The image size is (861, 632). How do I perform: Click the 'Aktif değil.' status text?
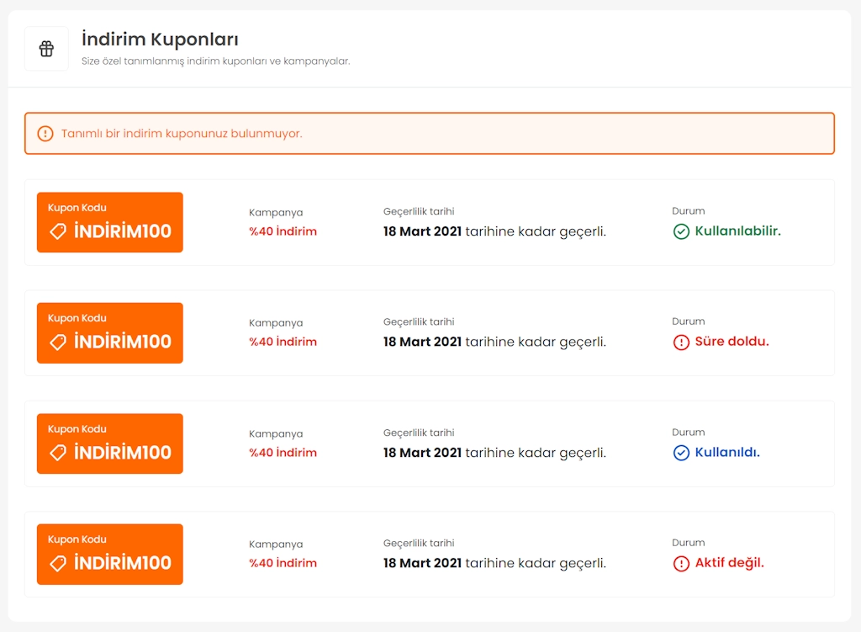pyautogui.click(x=729, y=563)
